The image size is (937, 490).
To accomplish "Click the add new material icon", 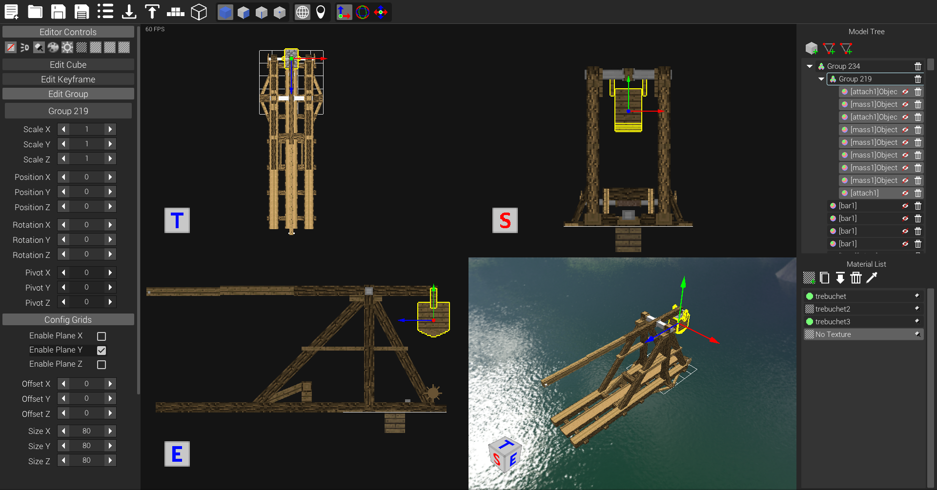I will click(x=809, y=278).
